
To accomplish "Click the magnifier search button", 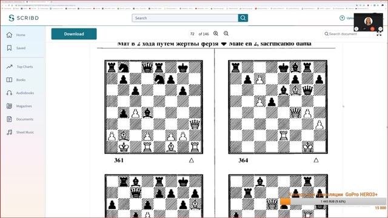I will [x=243, y=18].
